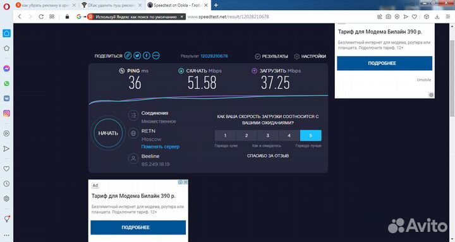This screenshot has height=242, width=455.
Task: Rate speed expectation as 1
Action: (x=225, y=135)
